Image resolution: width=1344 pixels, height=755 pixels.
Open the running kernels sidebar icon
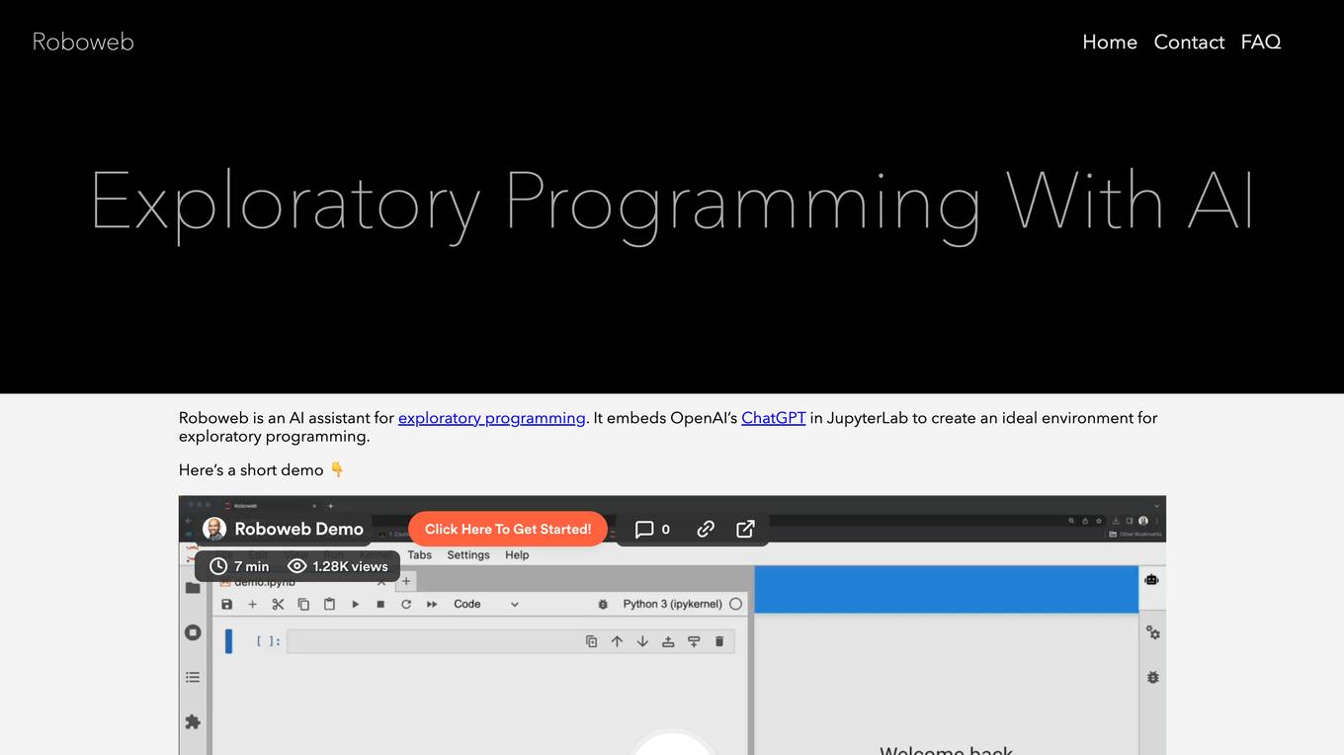click(193, 632)
